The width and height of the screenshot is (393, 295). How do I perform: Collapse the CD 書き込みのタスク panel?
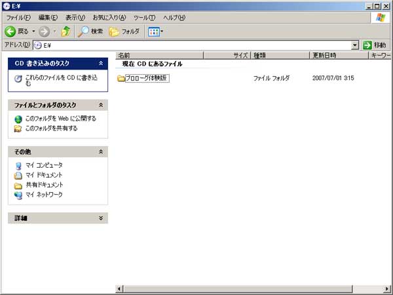click(101, 64)
